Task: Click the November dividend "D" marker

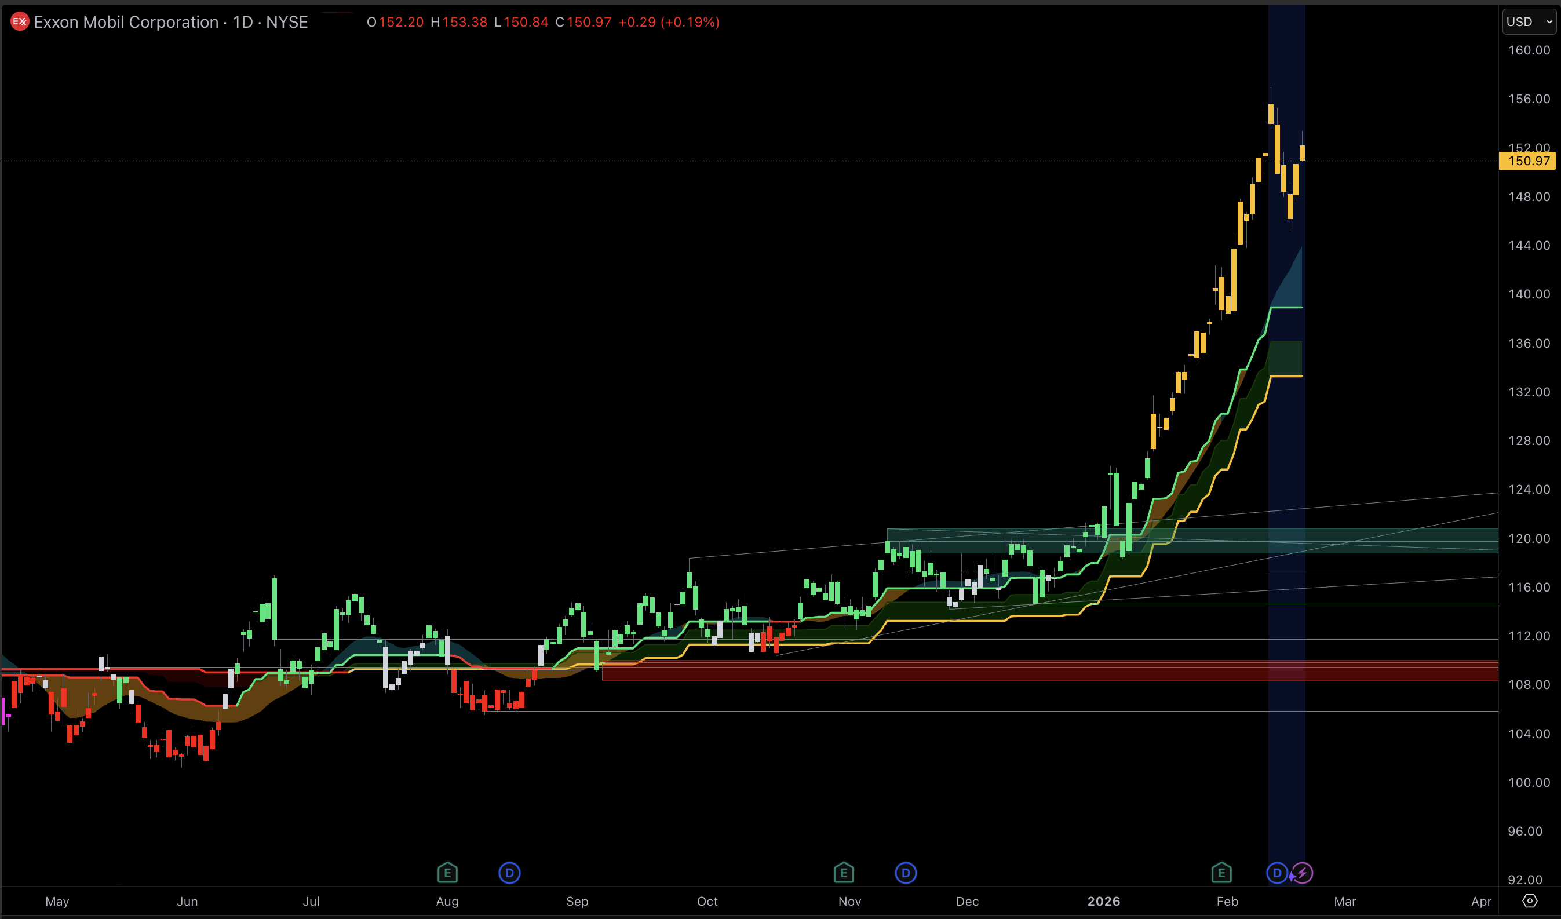Action: pos(906,873)
